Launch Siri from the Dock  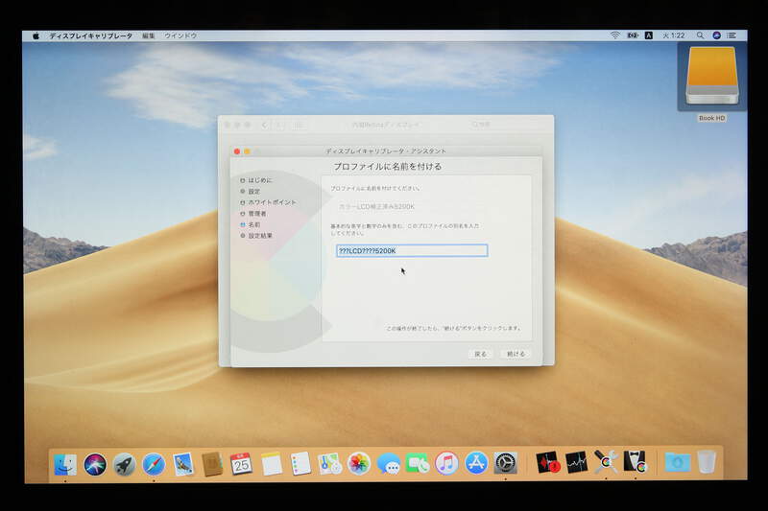click(x=95, y=464)
